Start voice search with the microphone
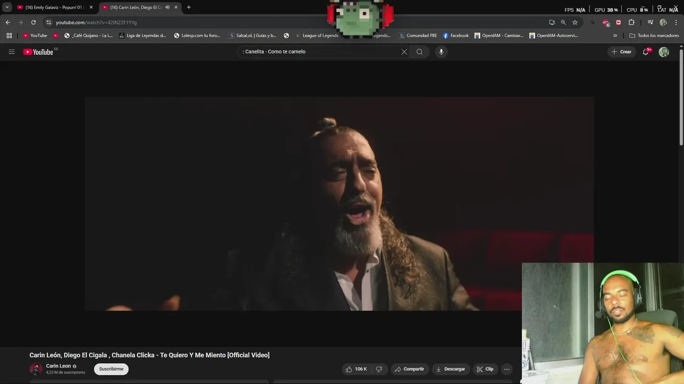Viewport: 684px width, 384px height. pyautogui.click(x=441, y=52)
